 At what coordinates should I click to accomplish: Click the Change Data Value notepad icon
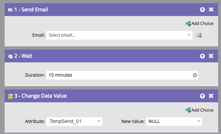(x=11, y=96)
